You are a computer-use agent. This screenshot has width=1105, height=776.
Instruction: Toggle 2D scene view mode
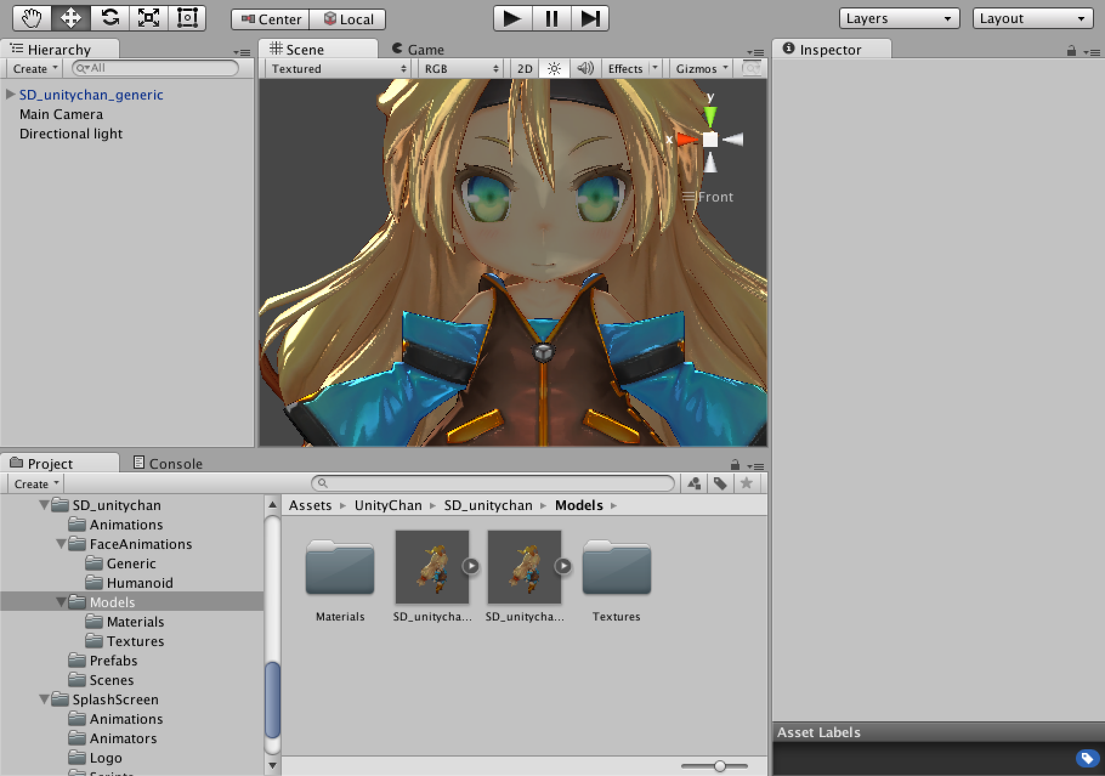(525, 69)
